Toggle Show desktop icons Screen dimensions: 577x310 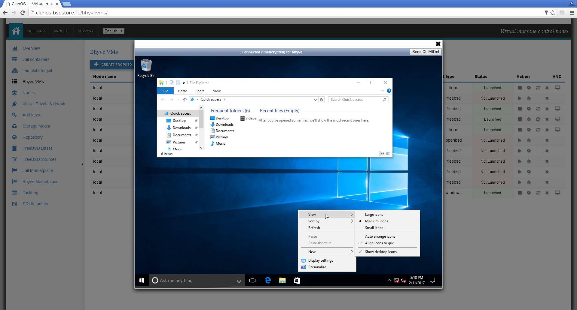(387, 252)
